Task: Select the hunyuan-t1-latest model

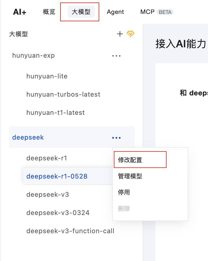Action: pos(55,113)
